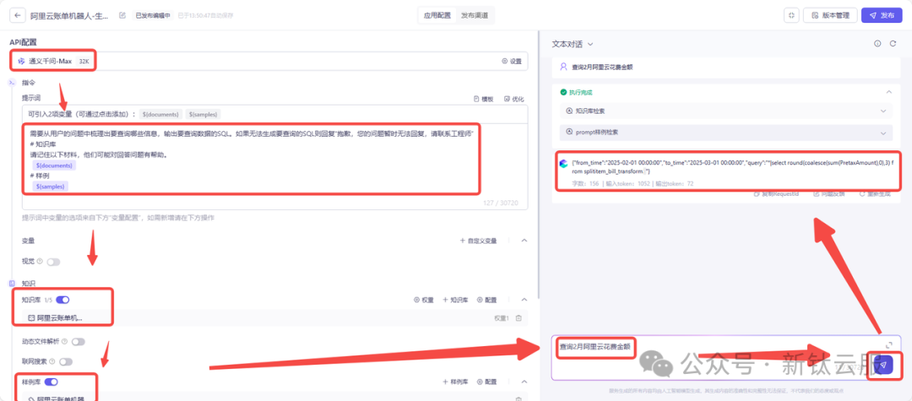The width and height of the screenshot is (912, 401).
Task: Expand the prompt样例检索 step
Action: 726,132
